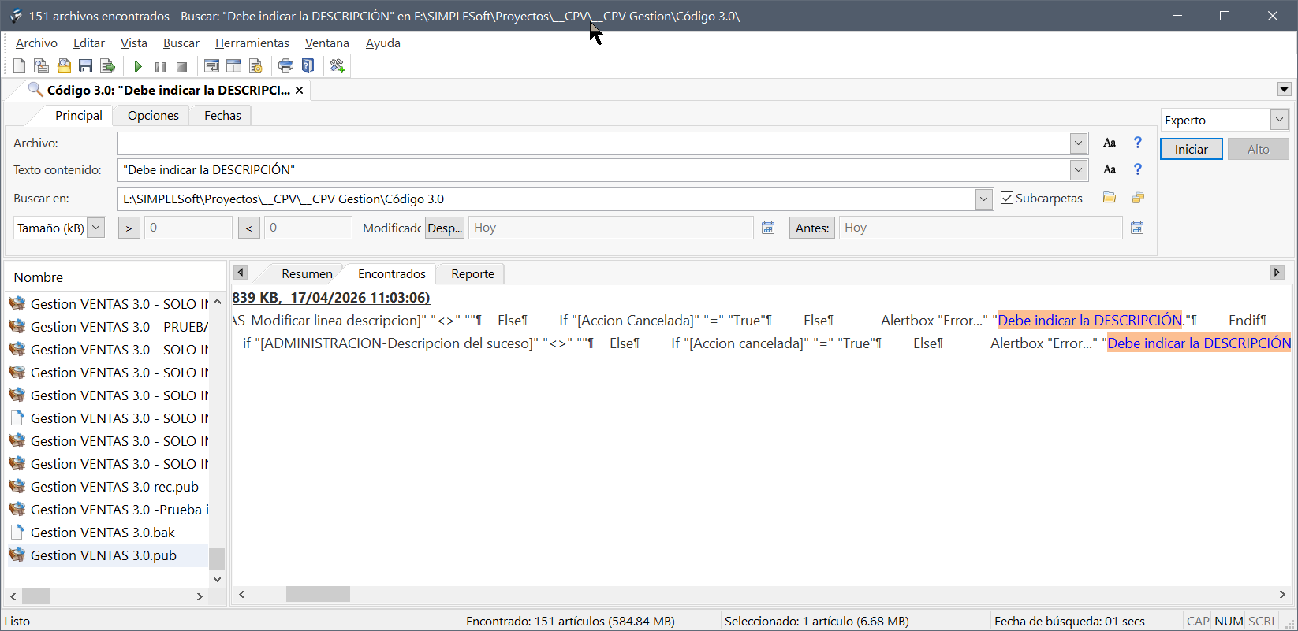Click into the Buscar en path field
Viewport: 1298px width, 631px height.
coord(546,199)
